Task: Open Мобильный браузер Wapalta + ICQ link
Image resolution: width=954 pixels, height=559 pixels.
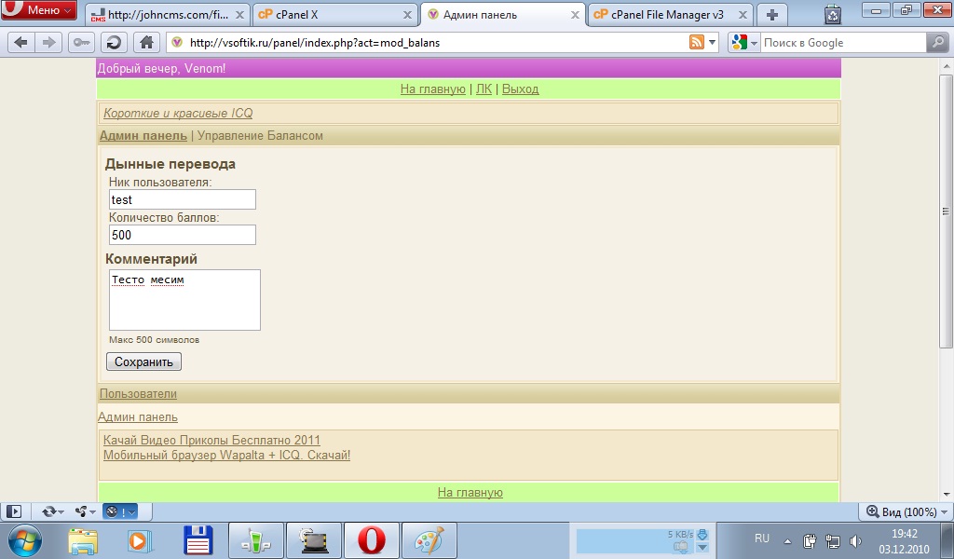Action: tap(227, 455)
